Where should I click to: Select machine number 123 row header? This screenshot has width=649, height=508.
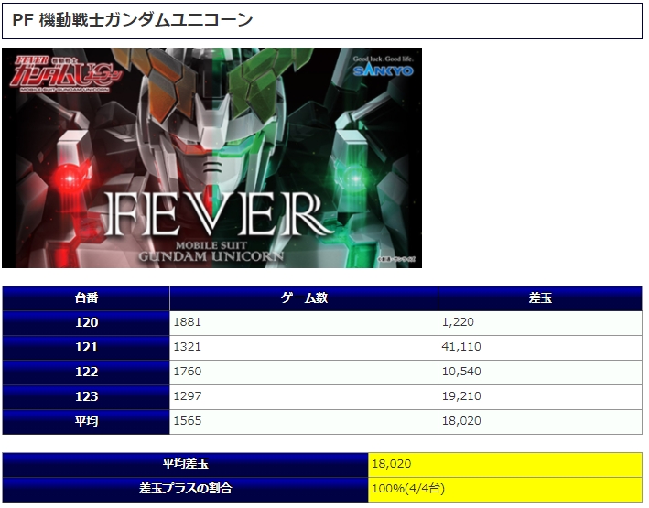(86, 397)
